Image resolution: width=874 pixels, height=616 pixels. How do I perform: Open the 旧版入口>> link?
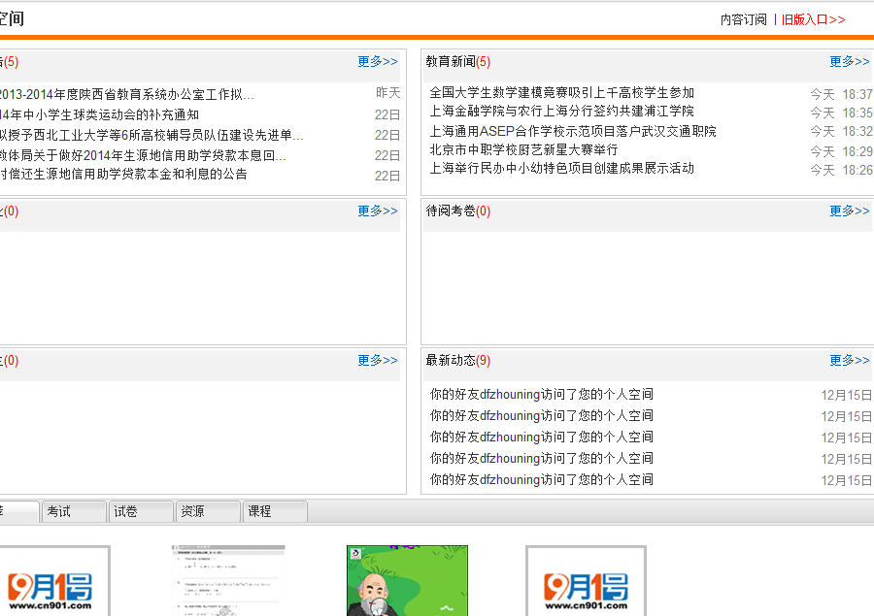(814, 19)
